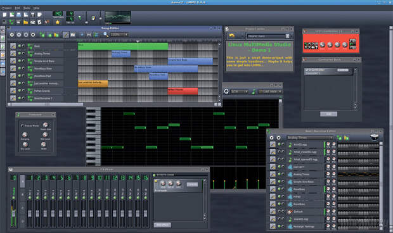
Task: Select edit mode in Song Editor toolbar
Action: pos(73,35)
